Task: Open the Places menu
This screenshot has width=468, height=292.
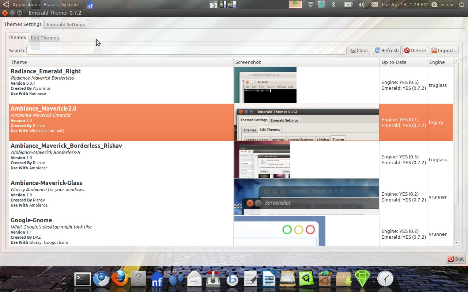Action: (50, 4)
